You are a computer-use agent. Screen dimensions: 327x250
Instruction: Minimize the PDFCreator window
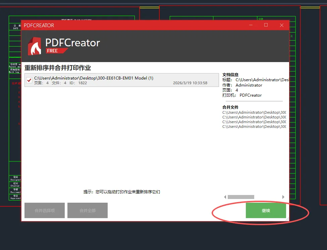[x=251, y=25]
